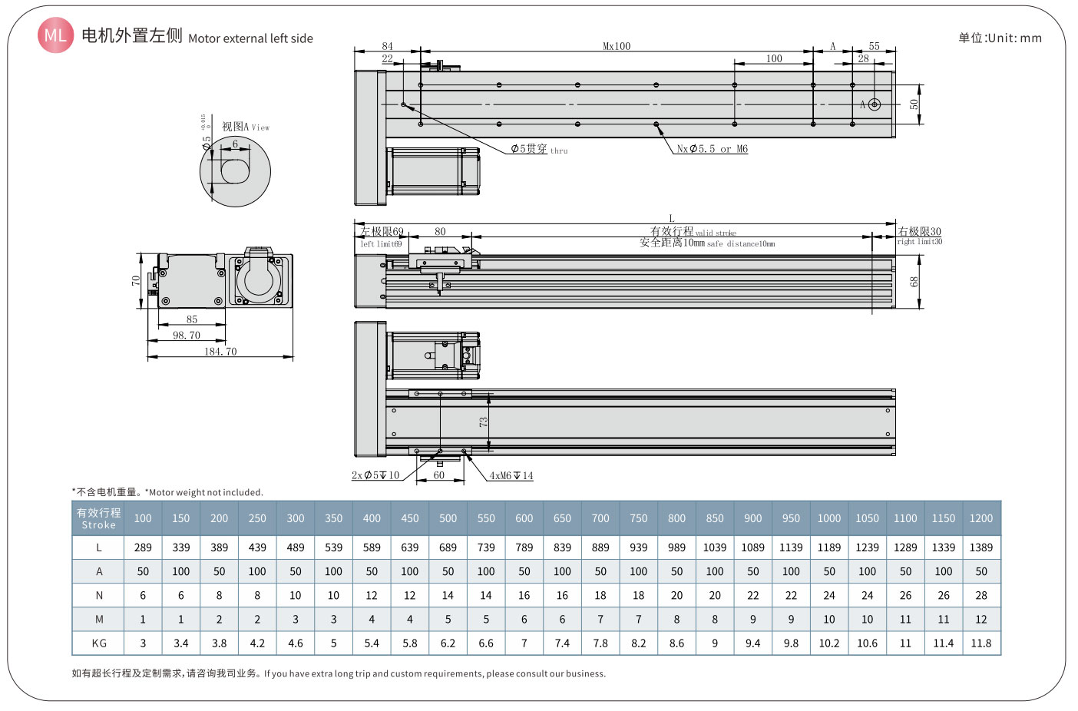Image resolution: width=1078 pixels, height=711 pixels.
Task: Click the custom requirements footer note
Action: click(x=339, y=673)
